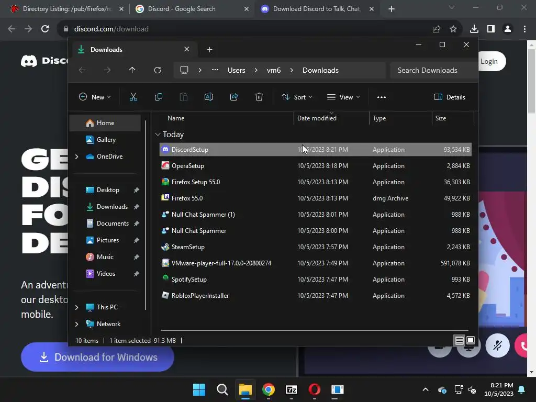
Task: Switch to Discord - Google Search tab
Action: tap(192, 9)
